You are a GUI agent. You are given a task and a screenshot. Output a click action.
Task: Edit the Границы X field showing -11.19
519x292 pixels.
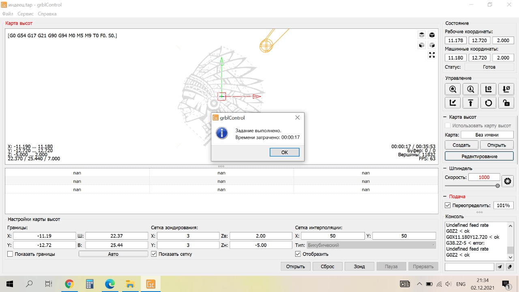pyautogui.click(x=45, y=236)
